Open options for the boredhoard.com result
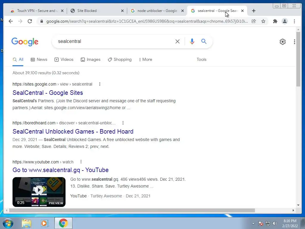The height and width of the screenshot is (229, 305). point(123,123)
